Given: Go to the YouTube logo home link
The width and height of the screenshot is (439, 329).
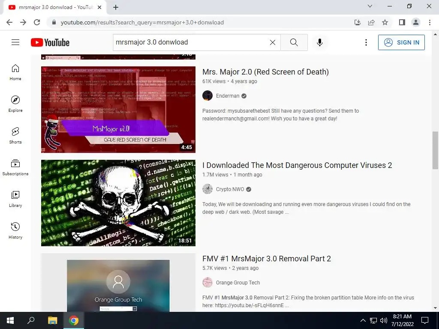Looking at the screenshot, I should (x=50, y=42).
